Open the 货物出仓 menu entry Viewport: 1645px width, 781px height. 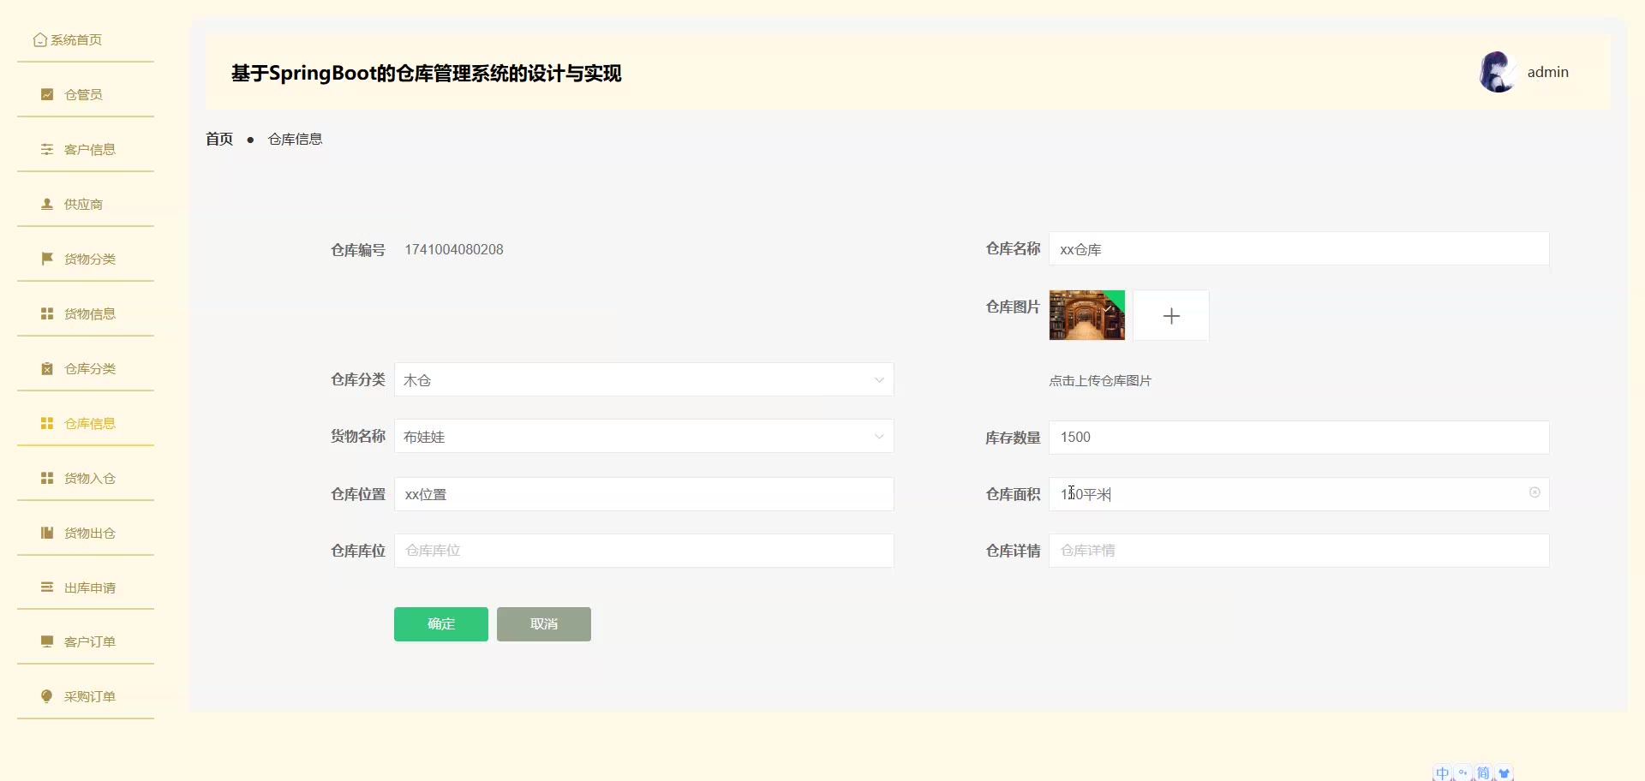[x=86, y=533]
